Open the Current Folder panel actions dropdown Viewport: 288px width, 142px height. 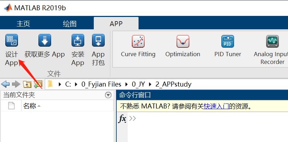coord(108,95)
